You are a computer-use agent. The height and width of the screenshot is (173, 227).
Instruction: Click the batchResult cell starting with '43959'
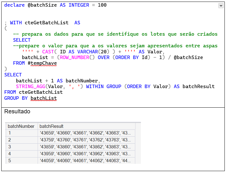click(85, 154)
